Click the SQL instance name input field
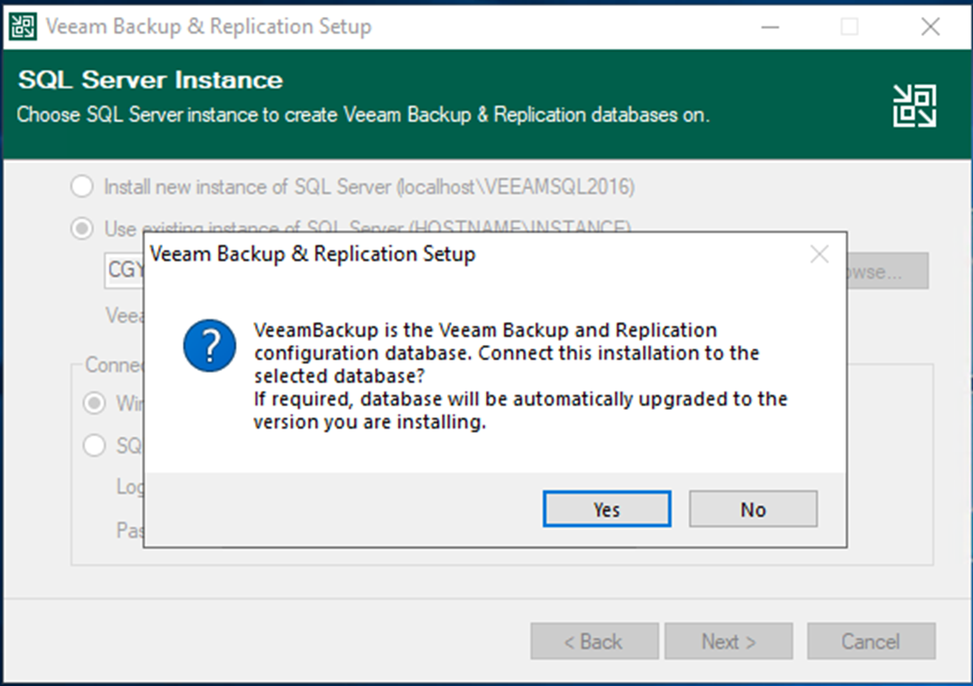 124,270
